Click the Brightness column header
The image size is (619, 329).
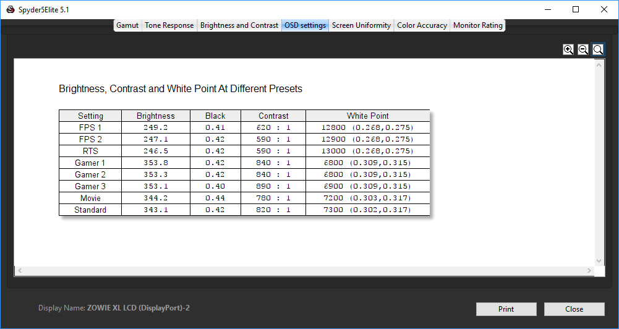(156, 116)
